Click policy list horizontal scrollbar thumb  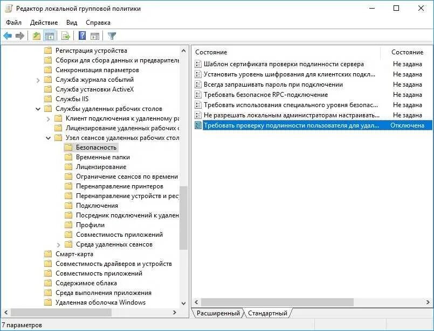(x=277, y=302)
